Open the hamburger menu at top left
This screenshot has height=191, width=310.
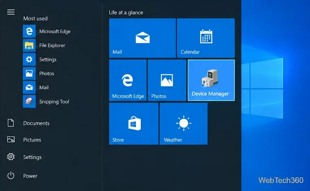[11, 12]
